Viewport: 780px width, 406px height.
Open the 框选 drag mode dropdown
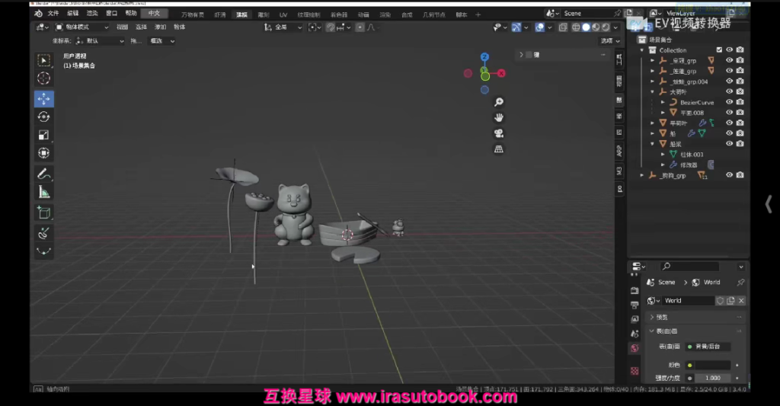click(161, 41)
